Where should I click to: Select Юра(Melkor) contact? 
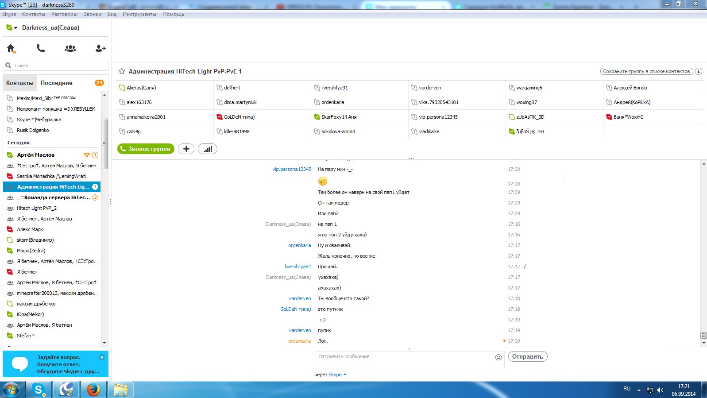click(52, 314)
